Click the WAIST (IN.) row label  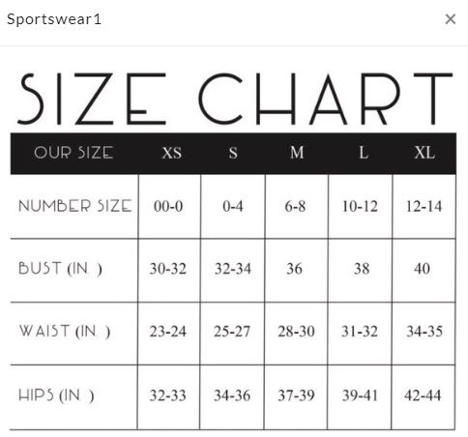click(x=65, y=332)
